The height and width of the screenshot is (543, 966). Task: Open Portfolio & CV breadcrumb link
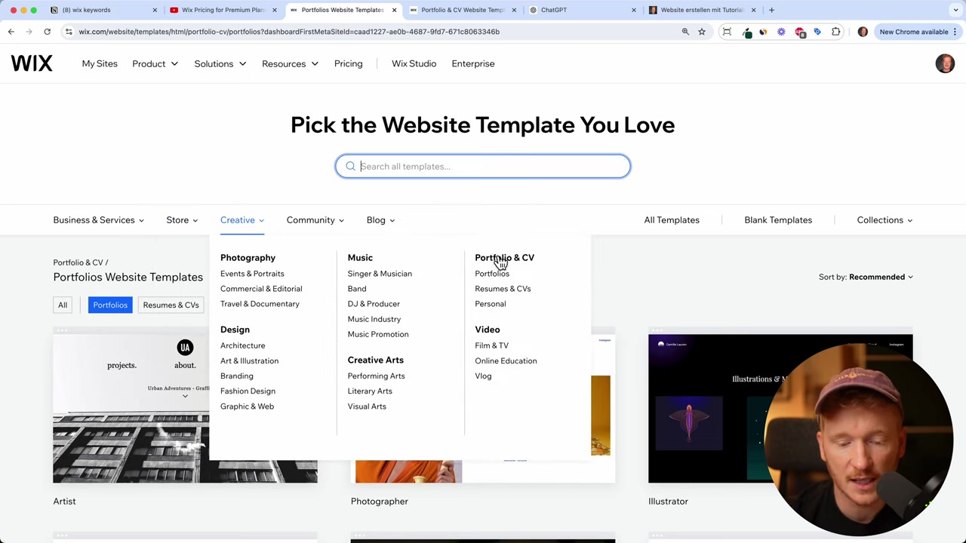pyautogui.click(x=78, y=262)
